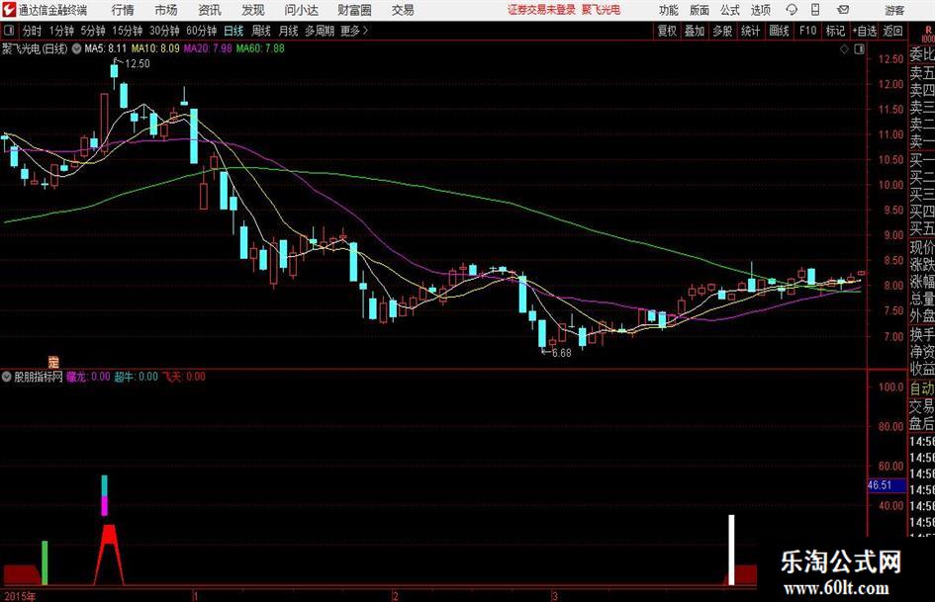Switch to 1分钟 period tab
Image resolution: width=935 pixels, height=602 pixels.
(61, 31)
